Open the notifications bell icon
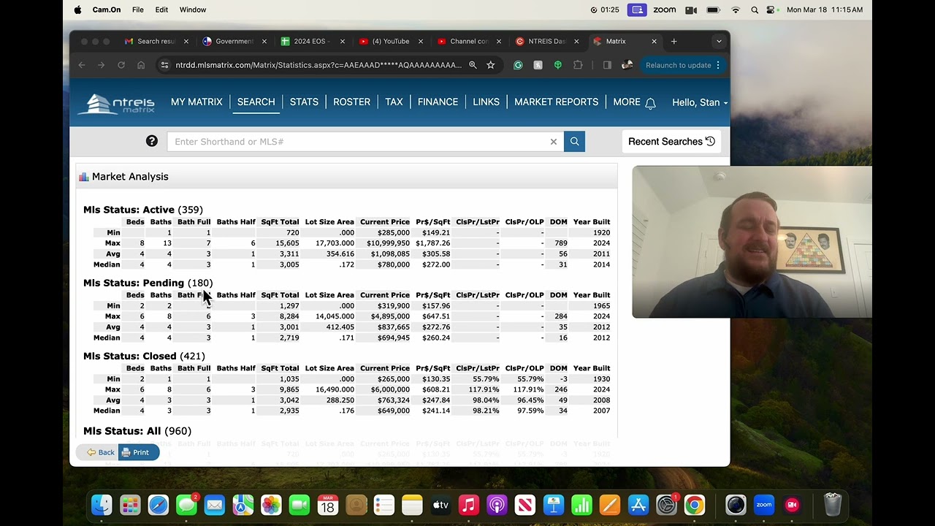The height and width of the screenshot is (526, 935). point(650,103)
